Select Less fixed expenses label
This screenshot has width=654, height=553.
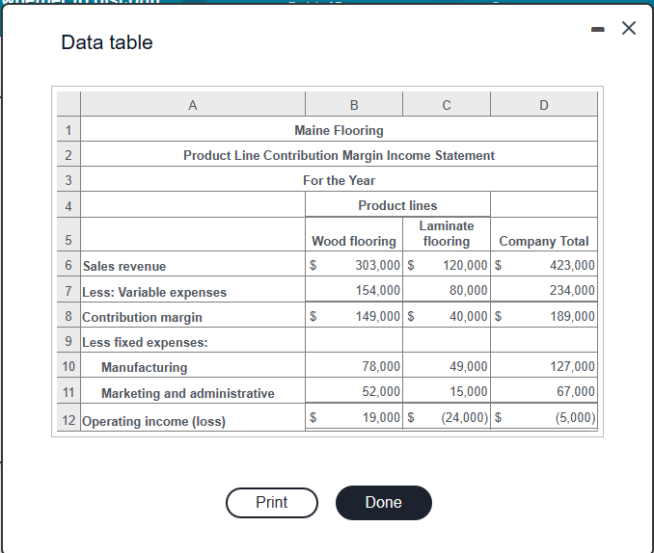pos(145,342)
